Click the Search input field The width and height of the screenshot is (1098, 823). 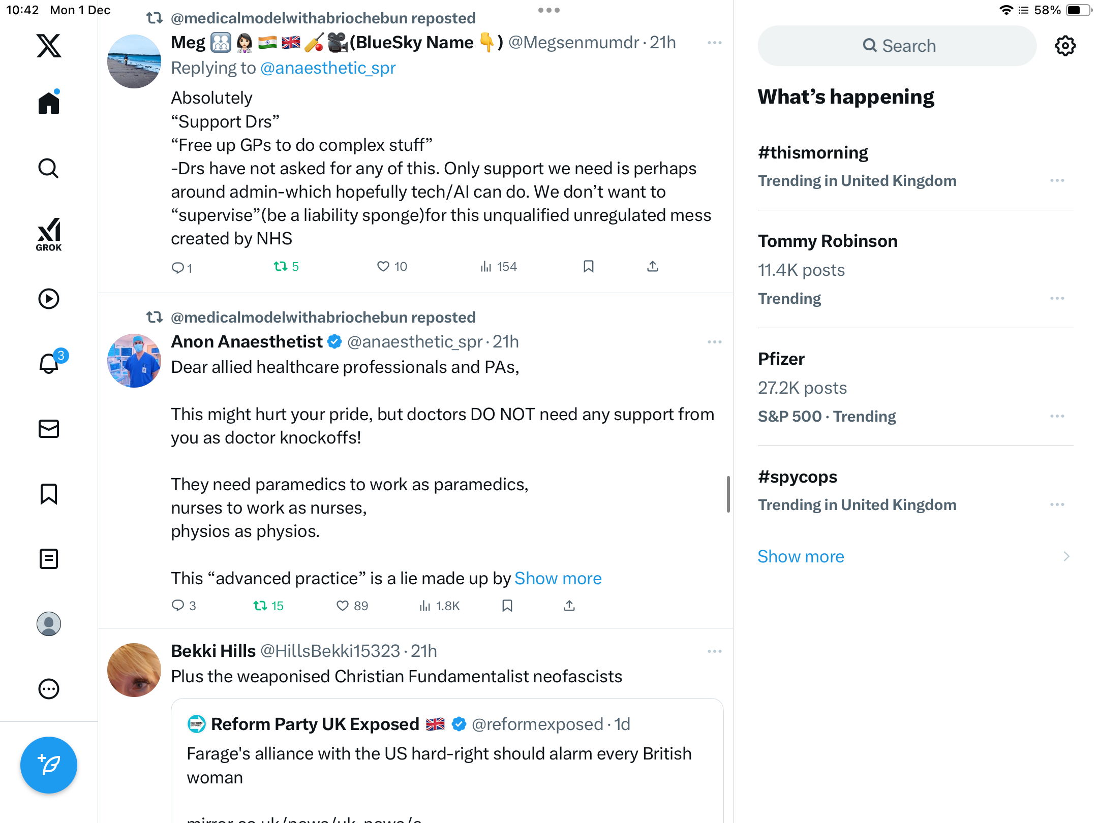[897, 46]
